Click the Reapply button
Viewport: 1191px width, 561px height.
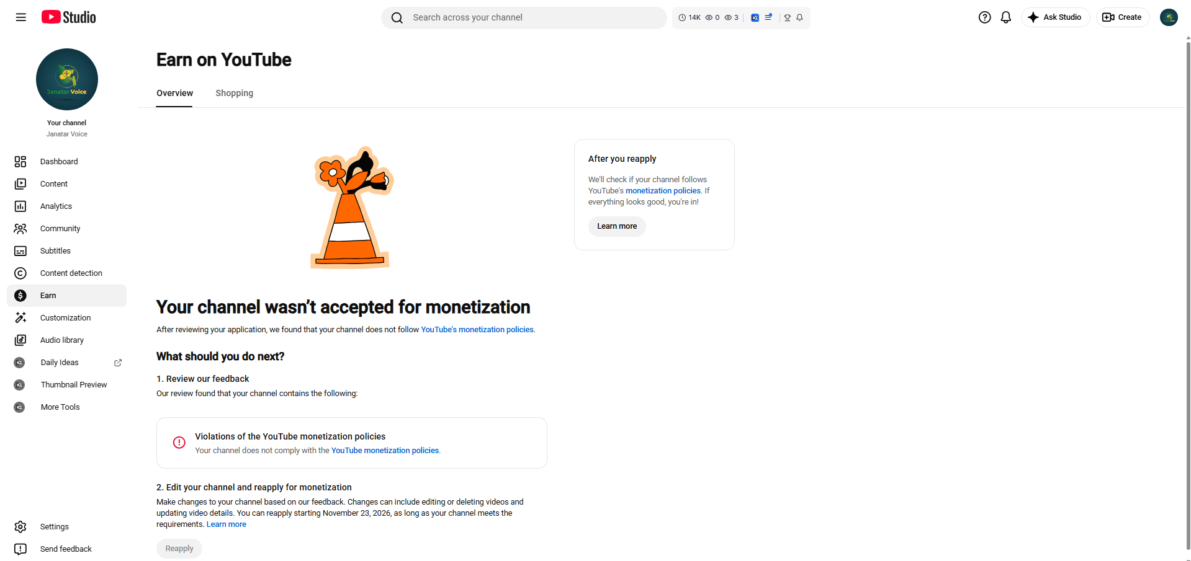tap(179, 549)
